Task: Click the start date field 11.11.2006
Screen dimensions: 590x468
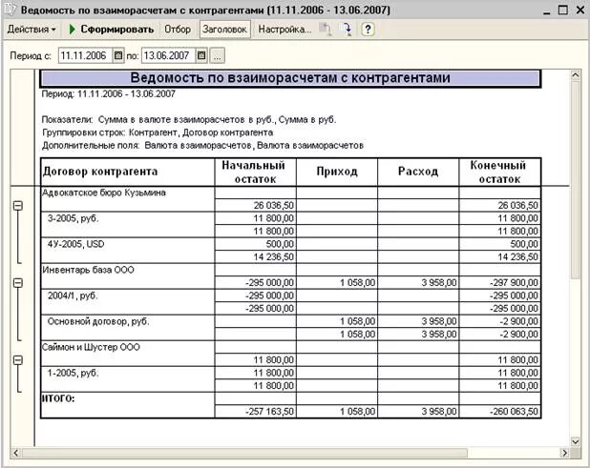Action: click(85, 56)
